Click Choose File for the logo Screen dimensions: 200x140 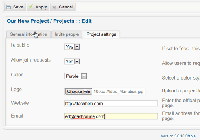pos(79,91)
